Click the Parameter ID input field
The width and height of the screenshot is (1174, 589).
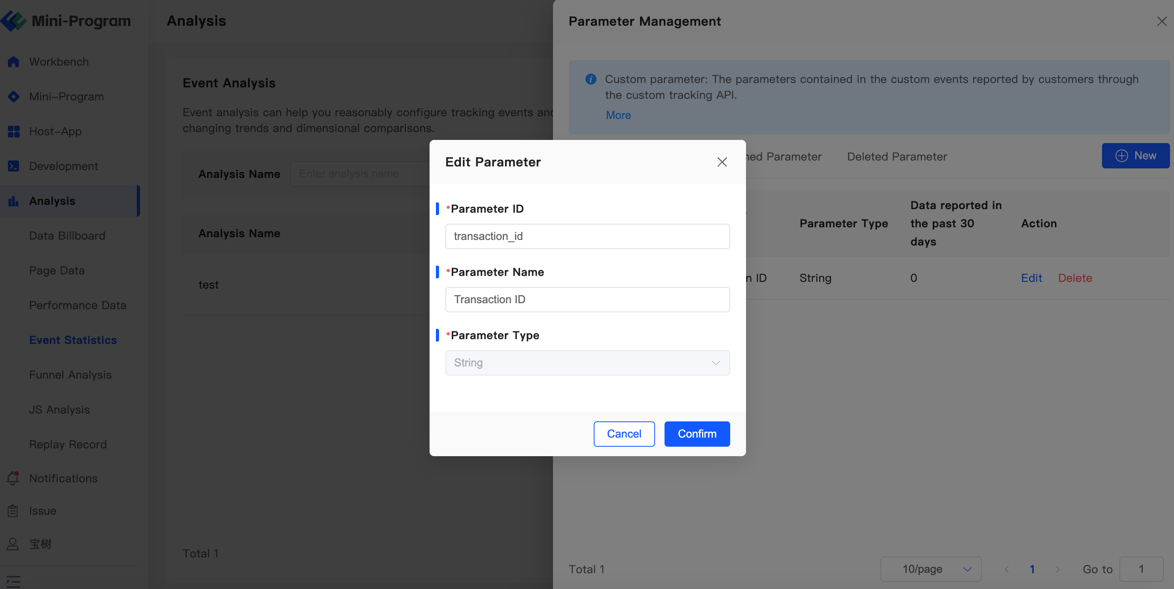pos(587,236)
